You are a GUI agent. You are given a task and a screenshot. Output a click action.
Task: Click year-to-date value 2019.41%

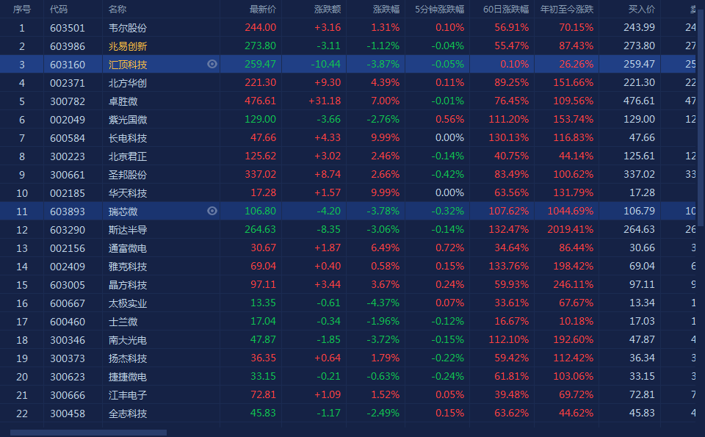click(x=570, y=229)
